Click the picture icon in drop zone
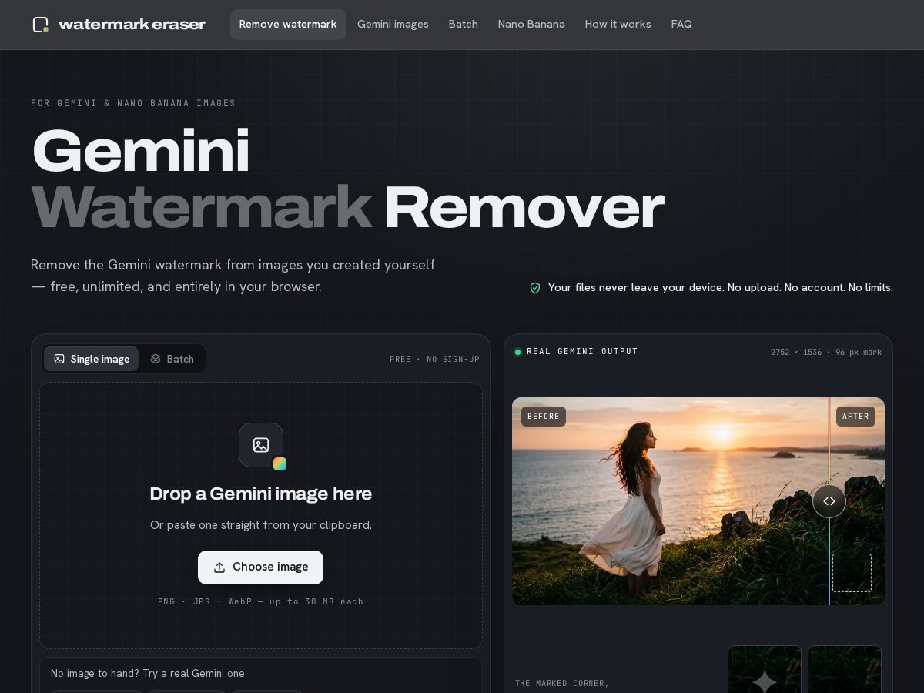 [261, 445]
